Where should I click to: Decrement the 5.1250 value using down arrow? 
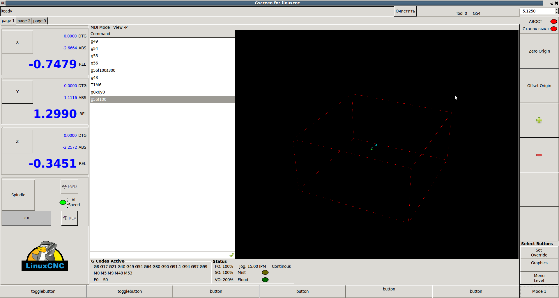click(x=557, y=13)
